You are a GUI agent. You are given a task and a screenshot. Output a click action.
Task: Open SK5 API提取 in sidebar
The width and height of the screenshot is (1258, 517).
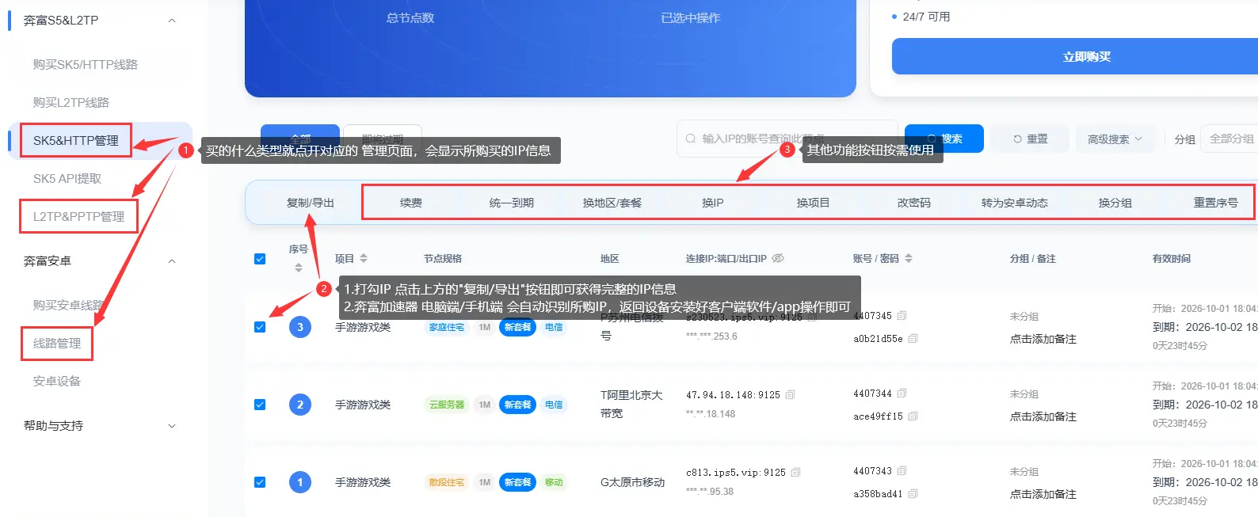[x=67, y=178]
